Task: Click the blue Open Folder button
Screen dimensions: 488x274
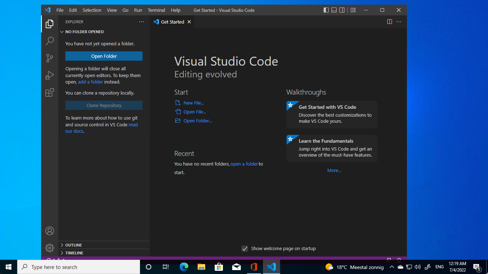Action: (x=104, y=56)
